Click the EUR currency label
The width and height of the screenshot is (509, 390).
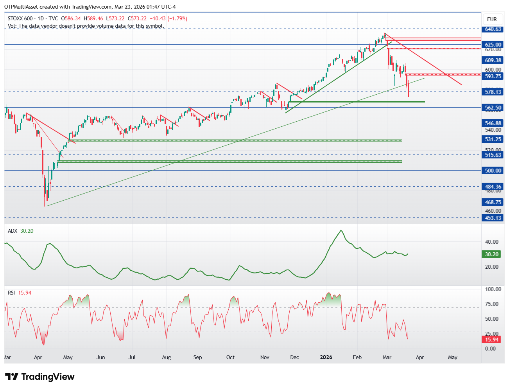pos(492,19)
